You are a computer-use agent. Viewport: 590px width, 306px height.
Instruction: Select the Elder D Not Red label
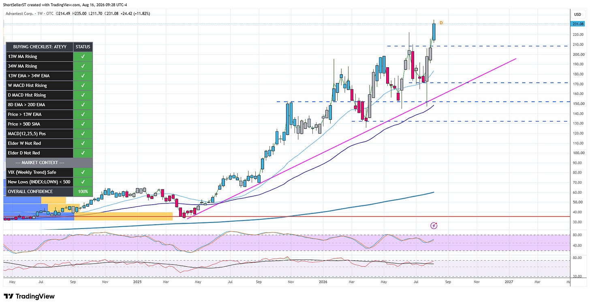(24, 153)
